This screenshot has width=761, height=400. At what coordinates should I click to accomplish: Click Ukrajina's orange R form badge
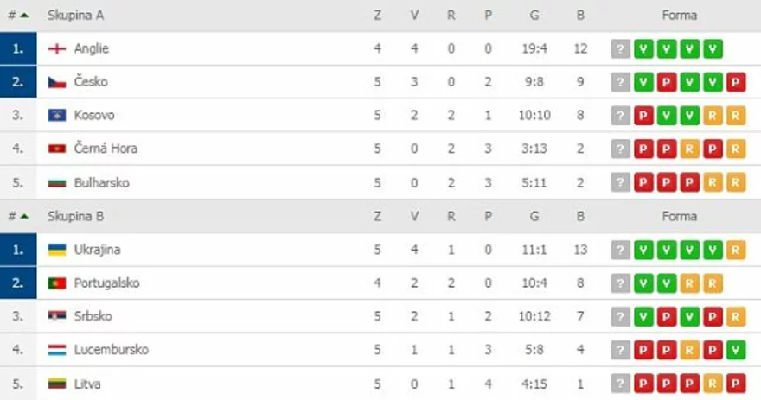click(736, 251)
